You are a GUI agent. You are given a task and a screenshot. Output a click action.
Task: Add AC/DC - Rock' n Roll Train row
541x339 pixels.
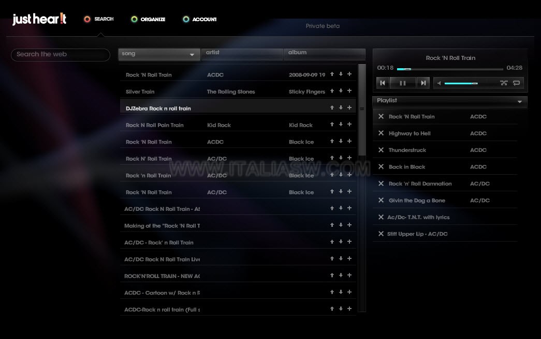(x=349, y=242)
